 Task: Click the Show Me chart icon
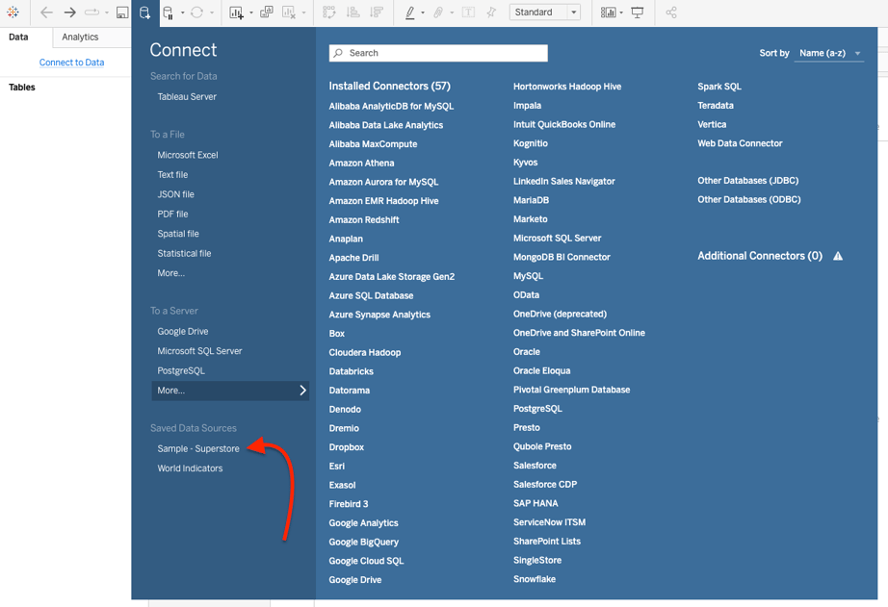pyautogui.click(x=608, y=13)
